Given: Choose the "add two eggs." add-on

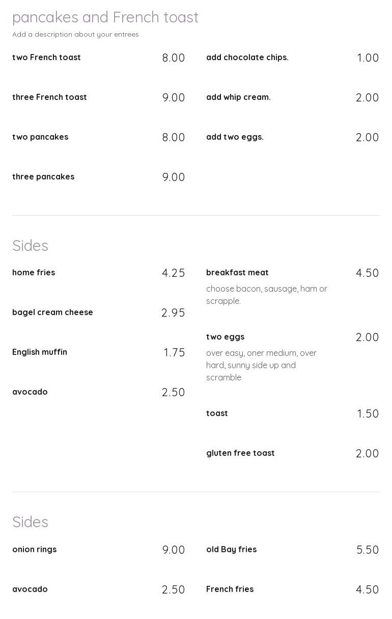Looking at the screenshot, I should 235,137.
